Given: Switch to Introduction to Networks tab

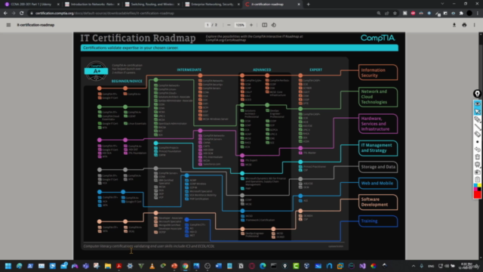Looking at the screenshot, I should 92,5.
